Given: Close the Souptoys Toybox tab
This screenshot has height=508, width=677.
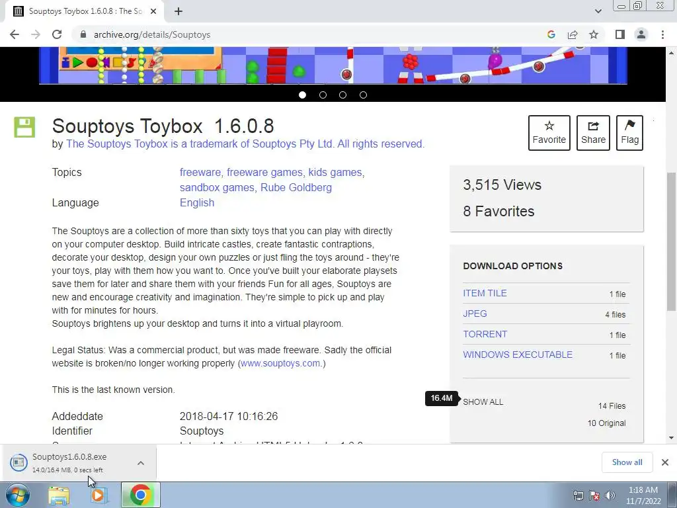Looking at the screenshot, I should [153, 11].
